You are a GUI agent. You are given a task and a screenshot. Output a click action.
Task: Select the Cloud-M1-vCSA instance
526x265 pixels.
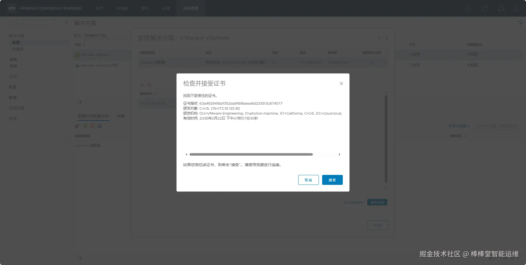[x=153, y=104]
